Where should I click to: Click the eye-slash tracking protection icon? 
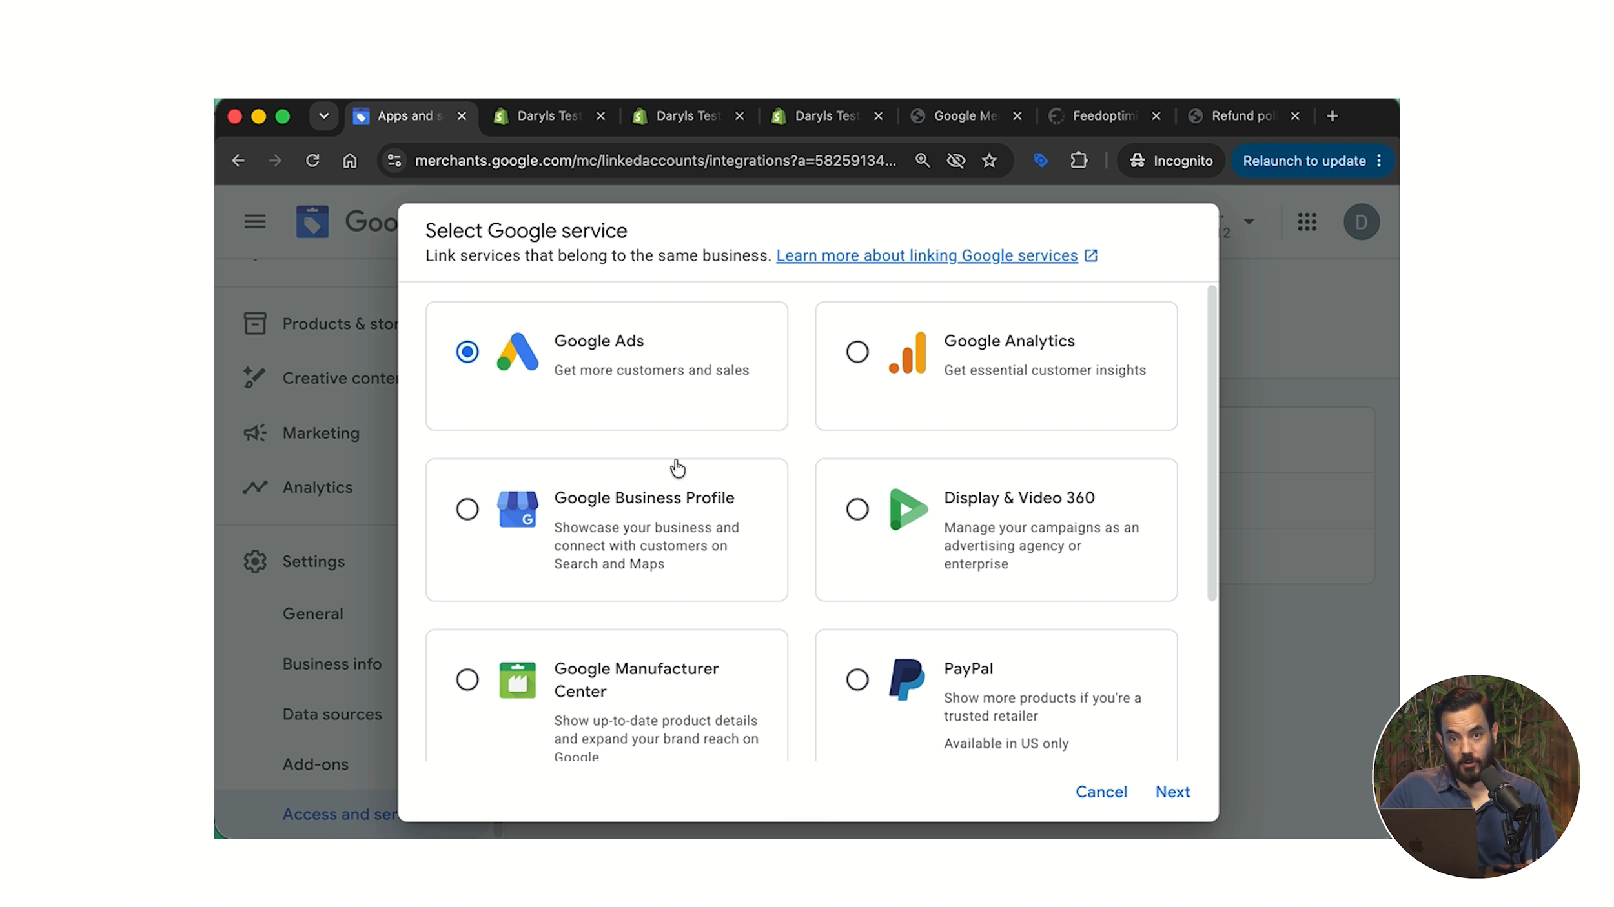(955, 161)
